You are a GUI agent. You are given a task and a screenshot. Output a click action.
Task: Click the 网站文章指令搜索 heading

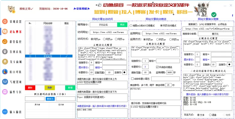(x=208, y=19)
